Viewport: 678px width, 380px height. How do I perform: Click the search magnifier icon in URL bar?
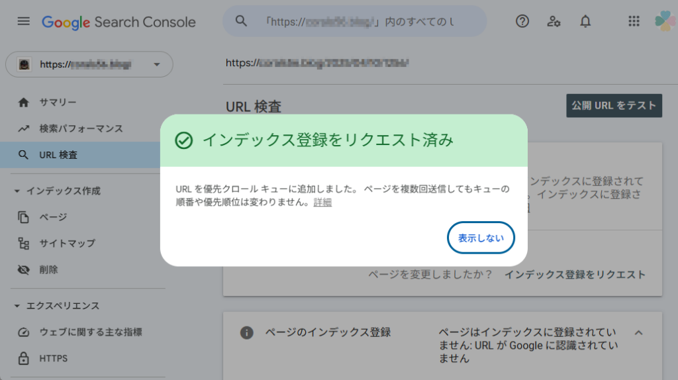click(241, 21)
